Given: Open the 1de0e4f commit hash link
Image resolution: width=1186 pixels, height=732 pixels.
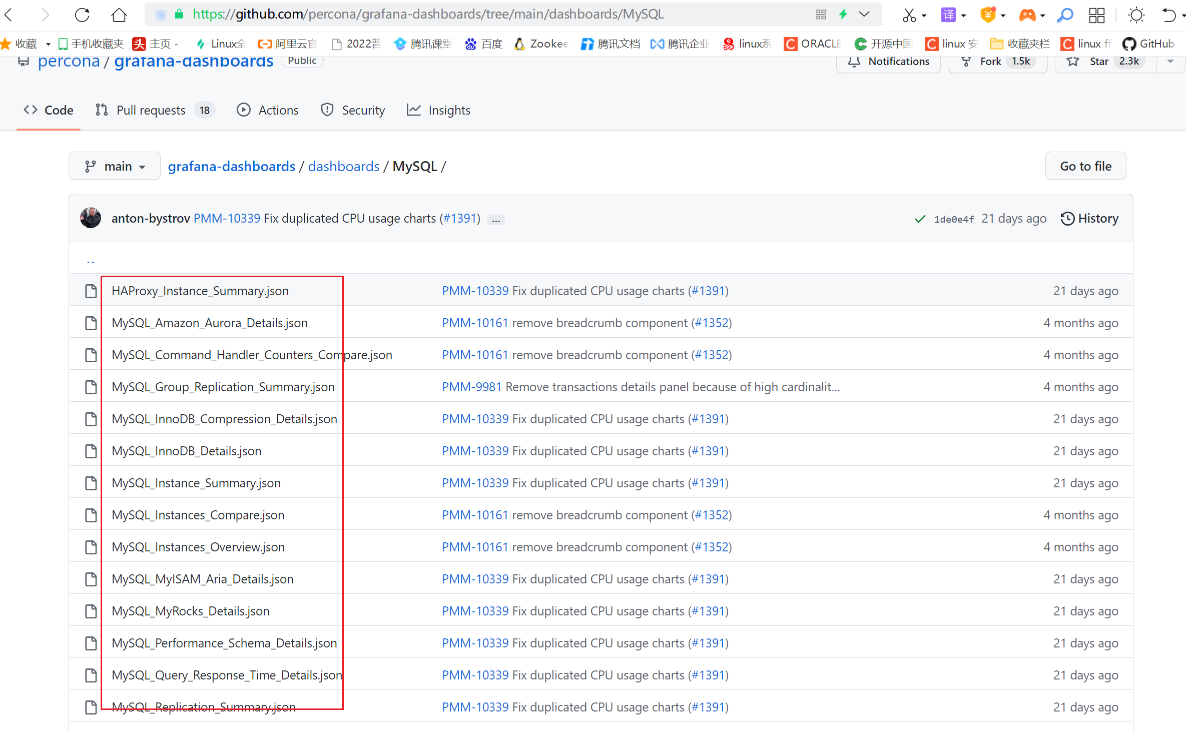Looking at the screenshot, I should (x=954, y=219).
